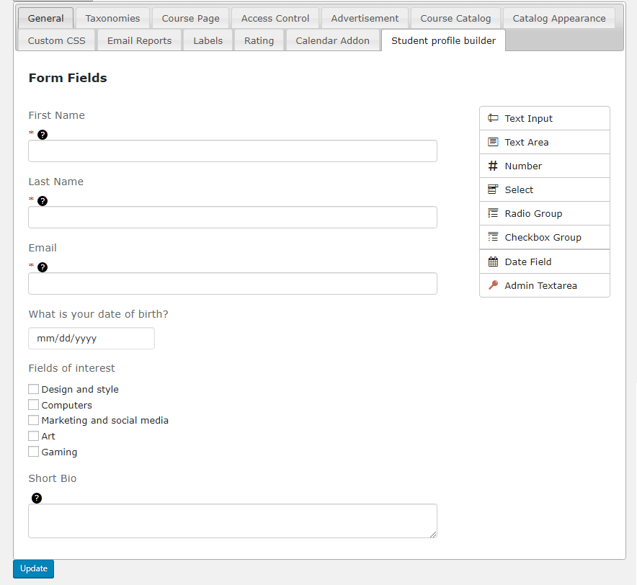Click the Text Area field type icon
This screenshot has width=637, height=585.
click(493, 142)
